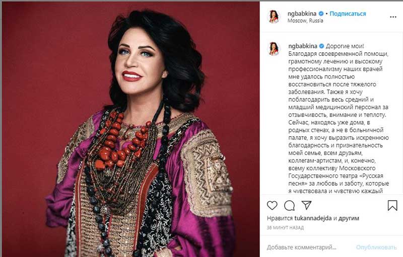
Task: Click the 36 минут назад timestamp
Action: [285, 227]
